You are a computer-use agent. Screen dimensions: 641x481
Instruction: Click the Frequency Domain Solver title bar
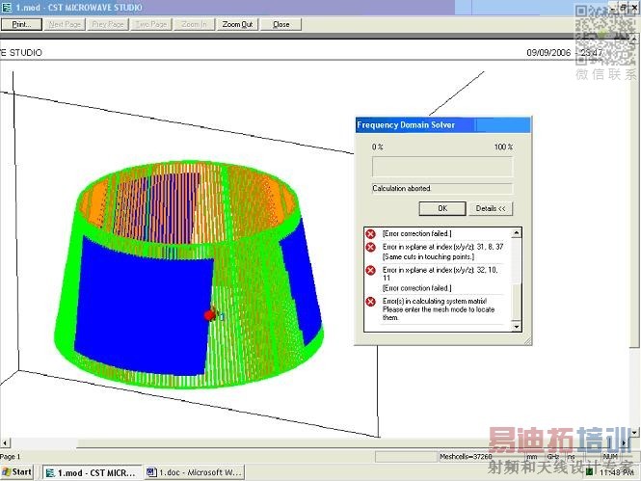(443, 125)
